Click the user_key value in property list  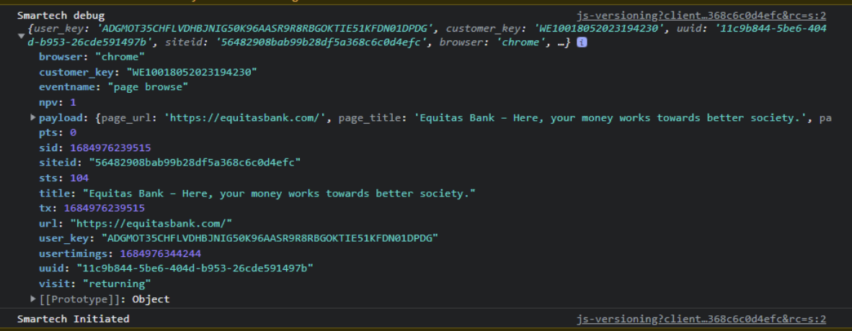tap(270, 238)
